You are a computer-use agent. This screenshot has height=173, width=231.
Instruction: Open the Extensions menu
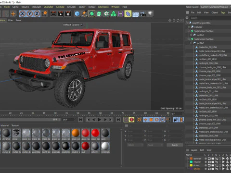(x=103, y=7)
